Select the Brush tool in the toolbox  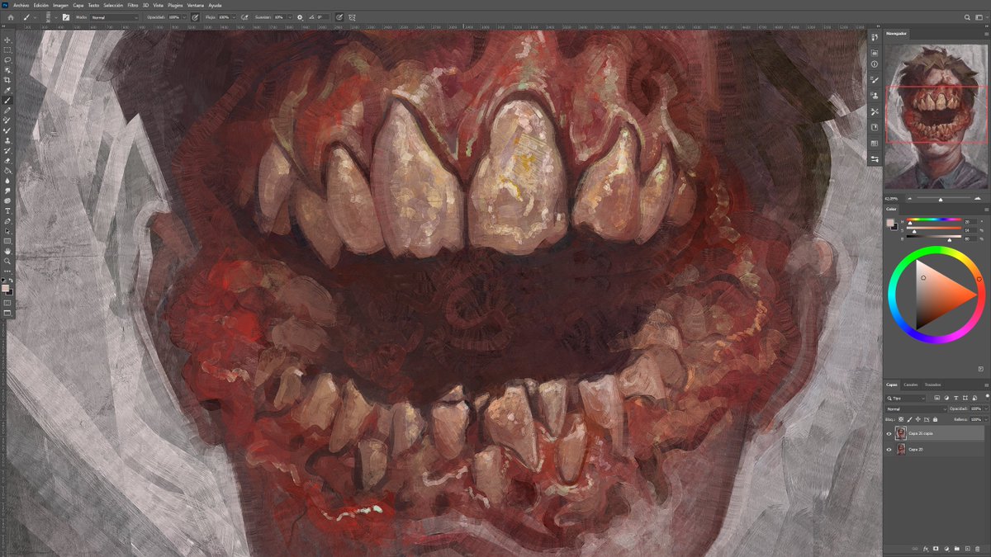(7, 100)
